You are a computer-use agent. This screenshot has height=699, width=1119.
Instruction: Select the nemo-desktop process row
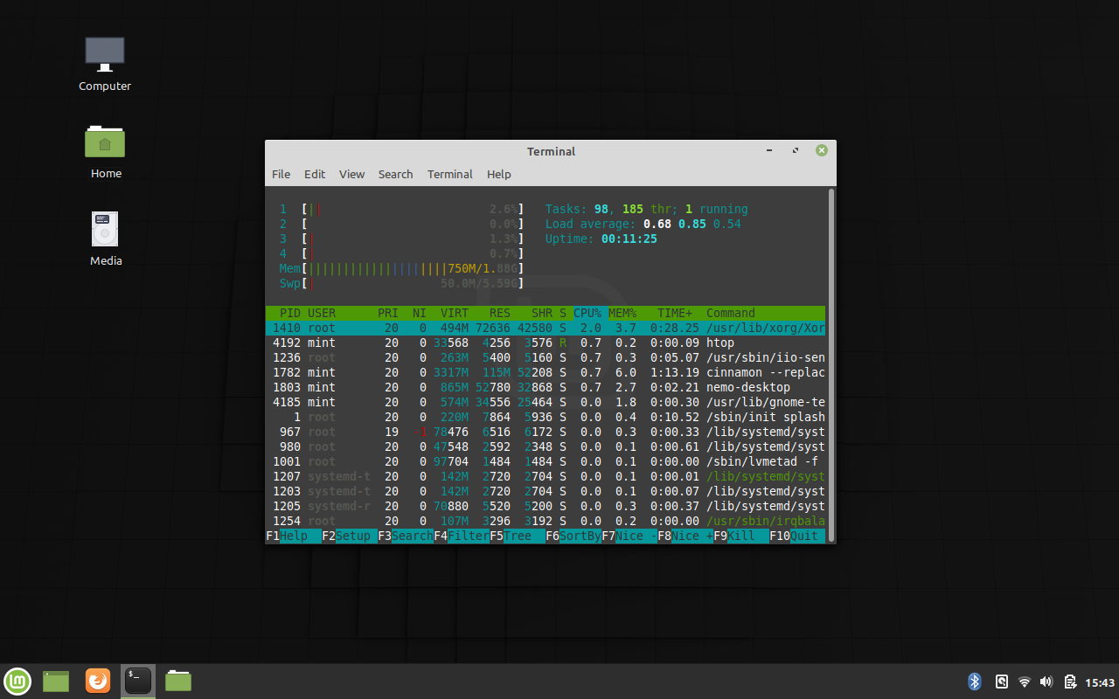[546, 387]
